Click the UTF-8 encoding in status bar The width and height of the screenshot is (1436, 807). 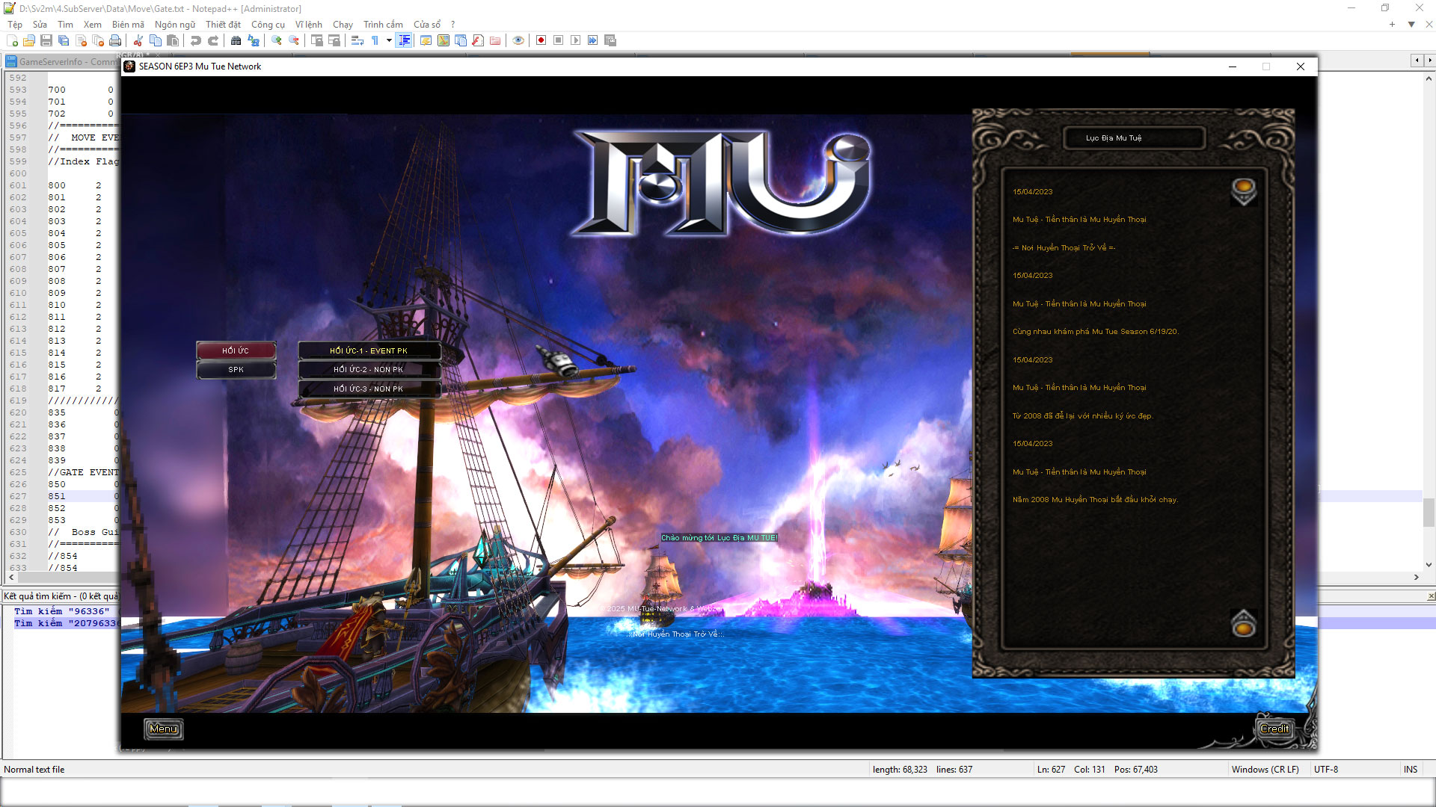pyautogui.click(x=1326, y=769)
